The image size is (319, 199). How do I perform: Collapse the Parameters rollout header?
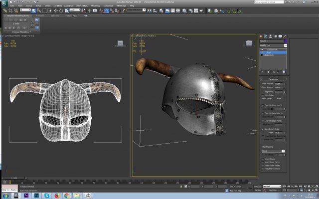273,79
